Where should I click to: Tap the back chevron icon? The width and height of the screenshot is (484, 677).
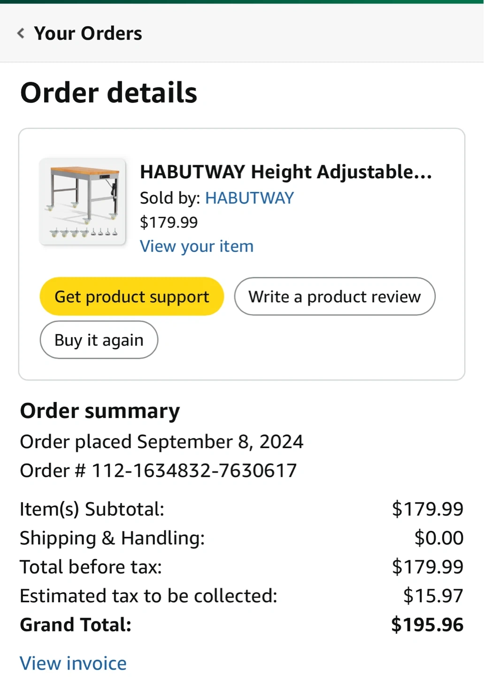click(x=21, y=33)
